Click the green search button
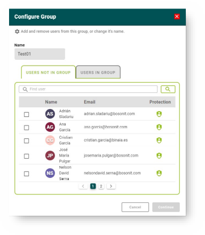The image size is (205, 235). point(168,89)
